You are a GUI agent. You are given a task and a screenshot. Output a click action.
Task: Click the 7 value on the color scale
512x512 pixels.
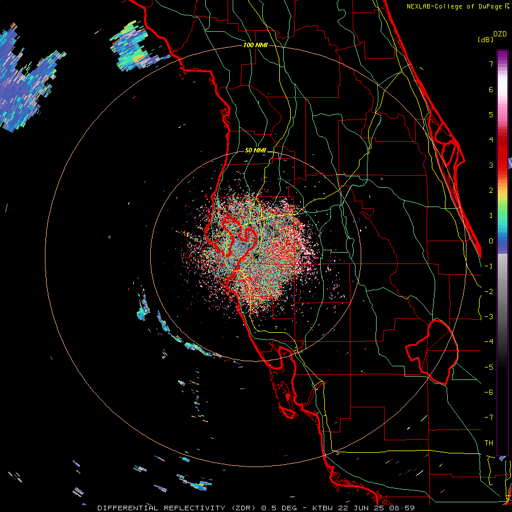tap(491, 64)
